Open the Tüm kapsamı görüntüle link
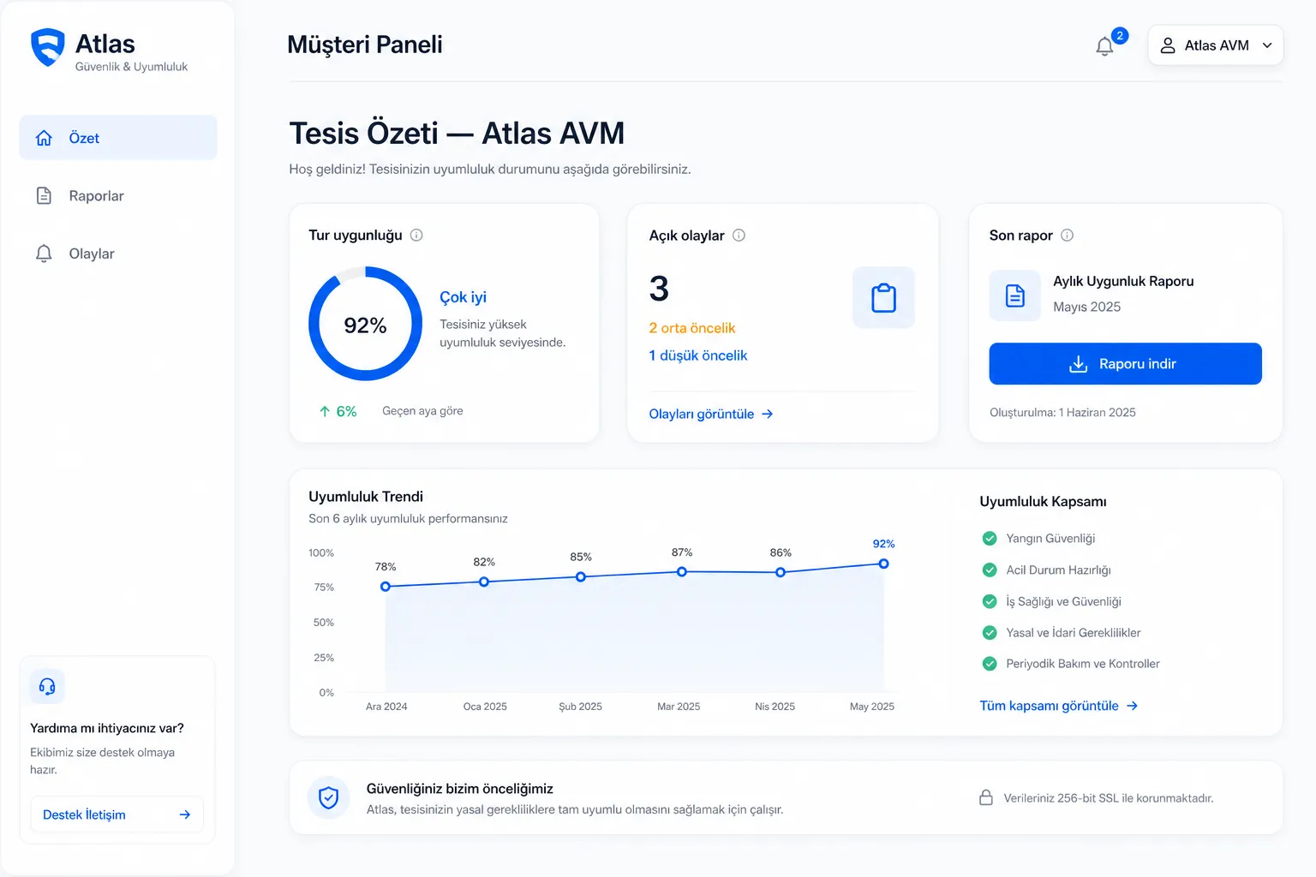The image size is (1316, 877). tap(1059, 706)
